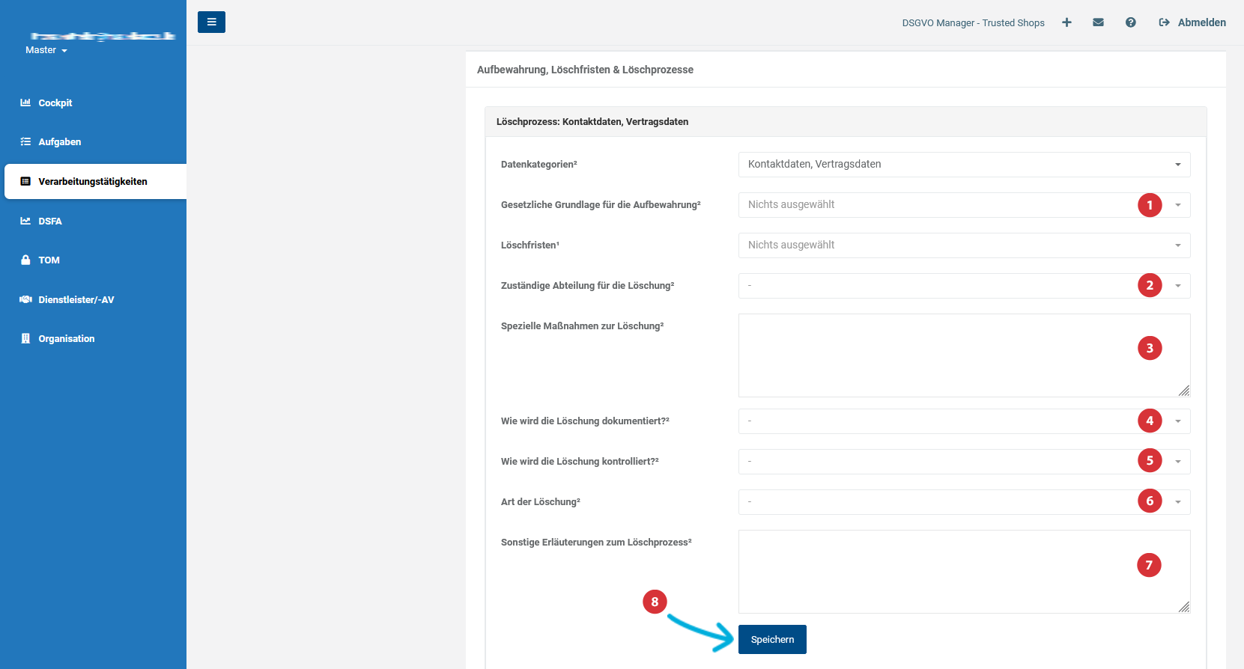Open the envelope messages icon
The image size is (1244, 669).
(1098, 22)
